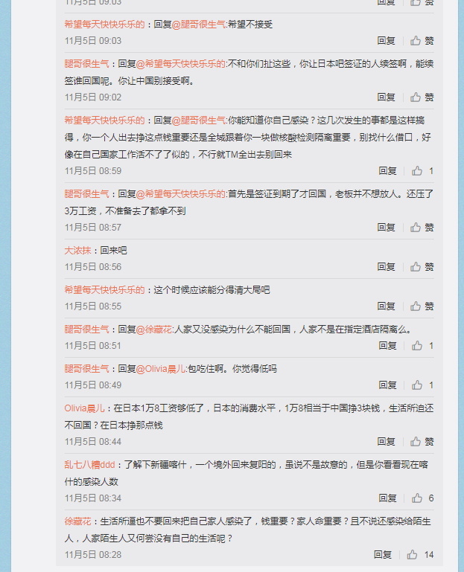Click the @徐藏花 mention in 08:51 comment
This screenshot has width=464, height=572.
[x=154, y=329]
